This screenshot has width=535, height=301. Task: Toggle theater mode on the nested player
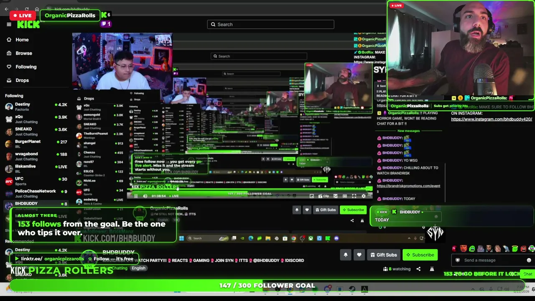click(x=344, y=196)
